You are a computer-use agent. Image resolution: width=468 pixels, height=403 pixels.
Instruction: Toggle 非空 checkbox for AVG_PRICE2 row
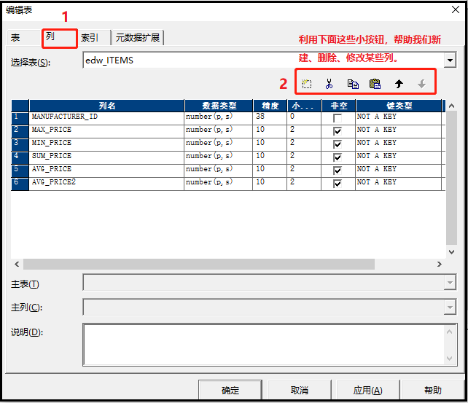(338, 184)
